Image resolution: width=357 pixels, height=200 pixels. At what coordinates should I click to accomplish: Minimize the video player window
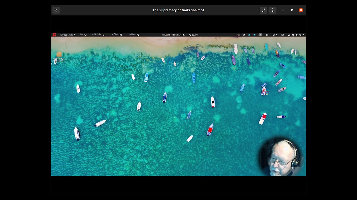click(x=283, y=10)
